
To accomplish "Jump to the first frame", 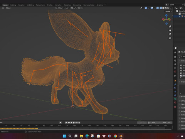I will (x=66, y=123).
